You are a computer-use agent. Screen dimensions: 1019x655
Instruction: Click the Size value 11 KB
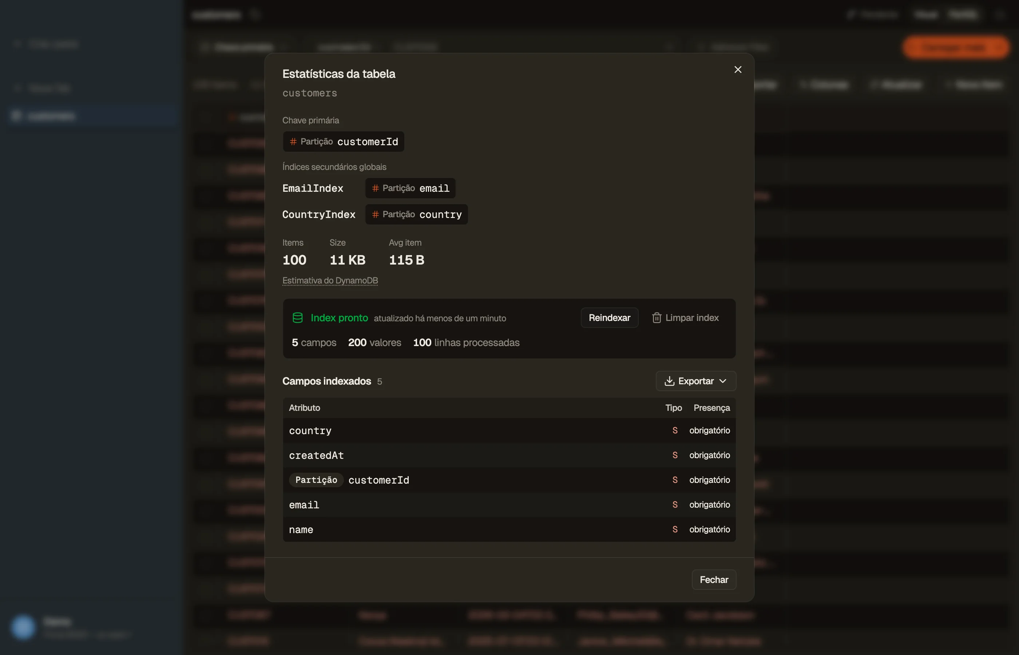click(348, 260)
